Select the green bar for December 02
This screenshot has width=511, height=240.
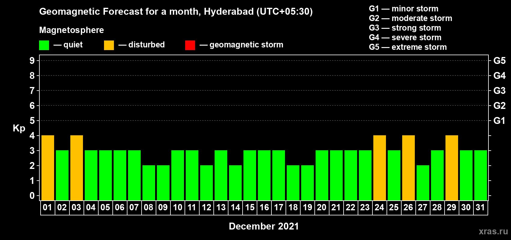click(x=62, y=175)
